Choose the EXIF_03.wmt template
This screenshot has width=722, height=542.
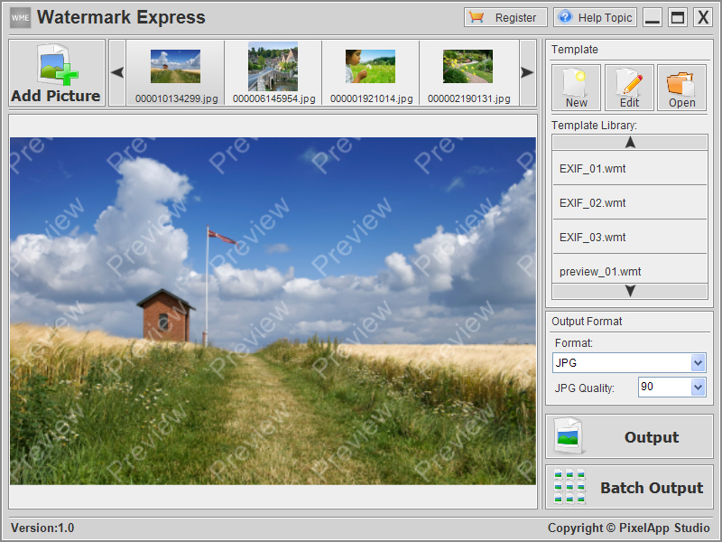pyautogui.click(x=629, y=238)
